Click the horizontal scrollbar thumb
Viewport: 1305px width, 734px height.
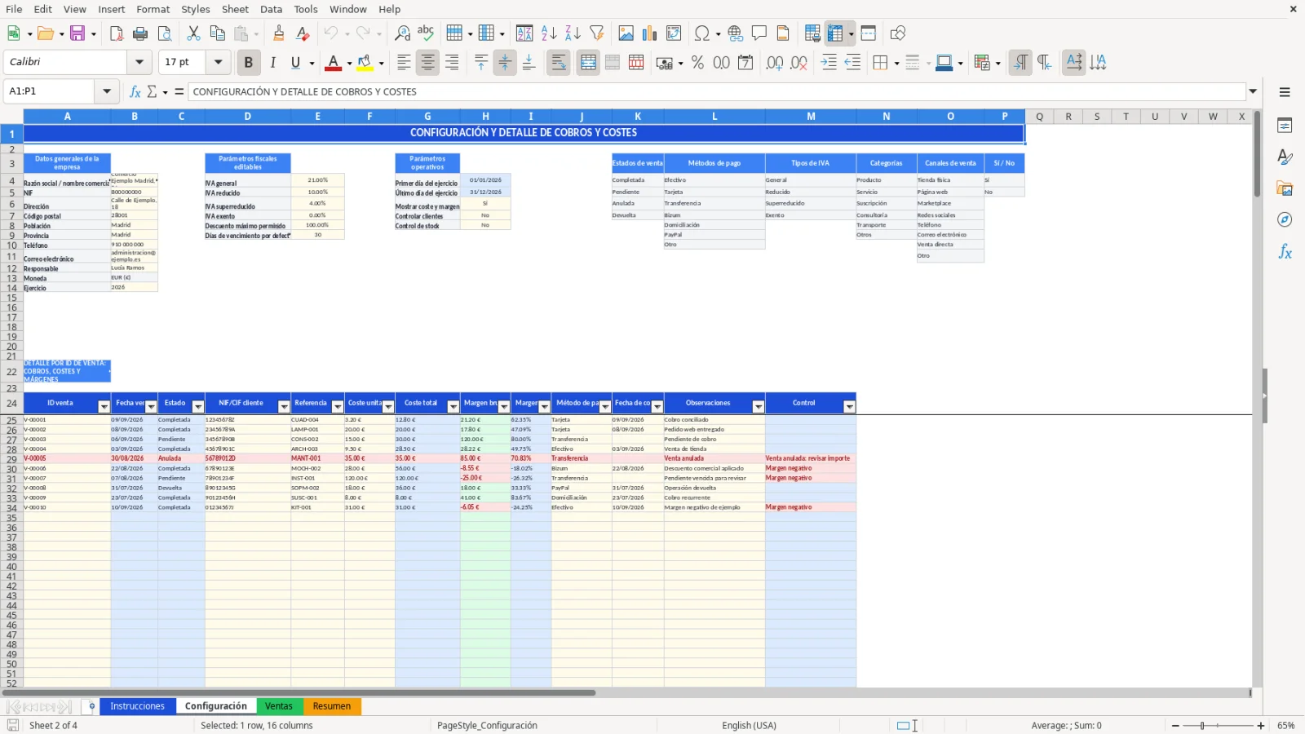(x=299, y=692)
